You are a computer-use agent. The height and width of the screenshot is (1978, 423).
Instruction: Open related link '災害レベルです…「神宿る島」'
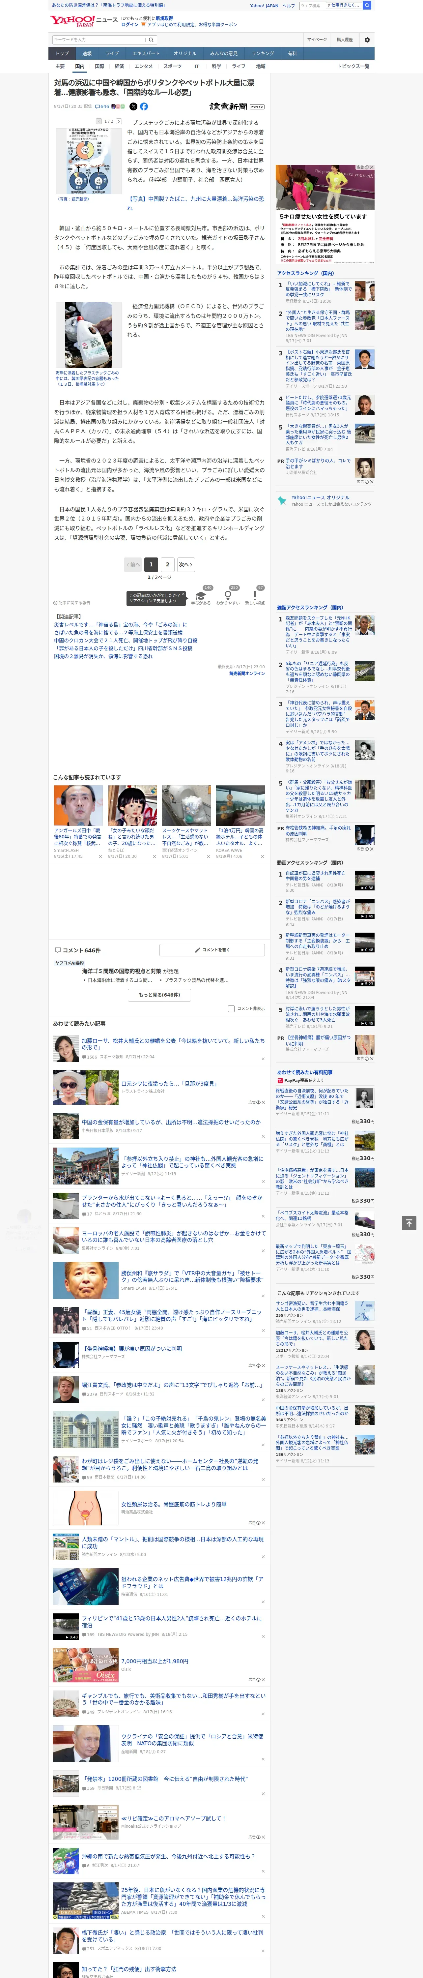pos(121,624)
